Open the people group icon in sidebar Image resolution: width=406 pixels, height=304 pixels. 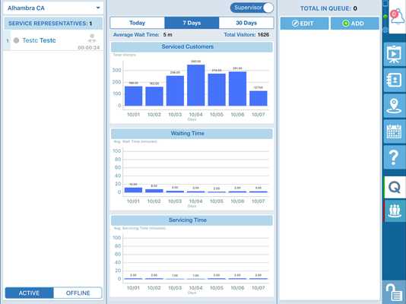(x=395, y=211)
